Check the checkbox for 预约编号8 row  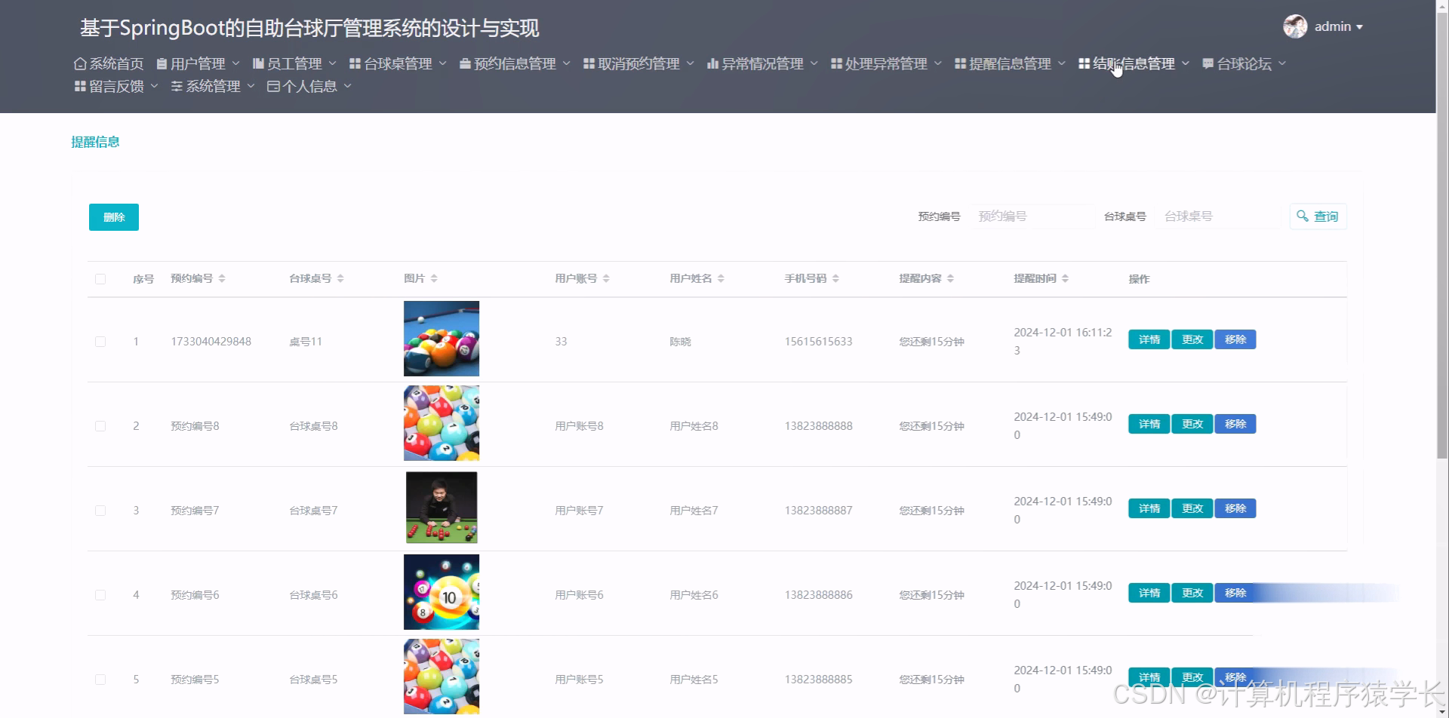[100, 425]
